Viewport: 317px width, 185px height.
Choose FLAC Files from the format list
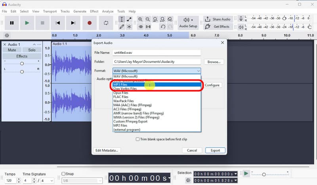tap(157, 97)
